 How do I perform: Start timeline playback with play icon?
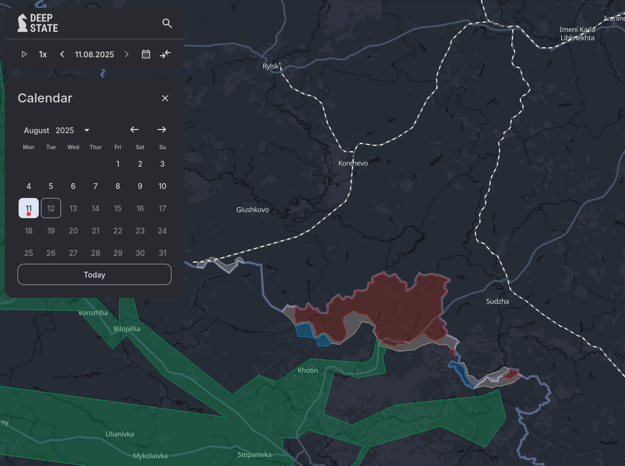pyautogui.click(x=24, y=54)
